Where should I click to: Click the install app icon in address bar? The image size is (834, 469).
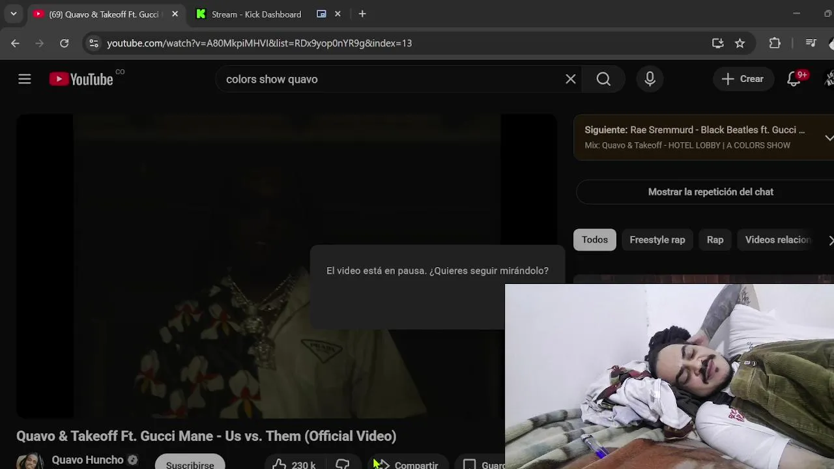pyautogui.click(x=717, y=43)
